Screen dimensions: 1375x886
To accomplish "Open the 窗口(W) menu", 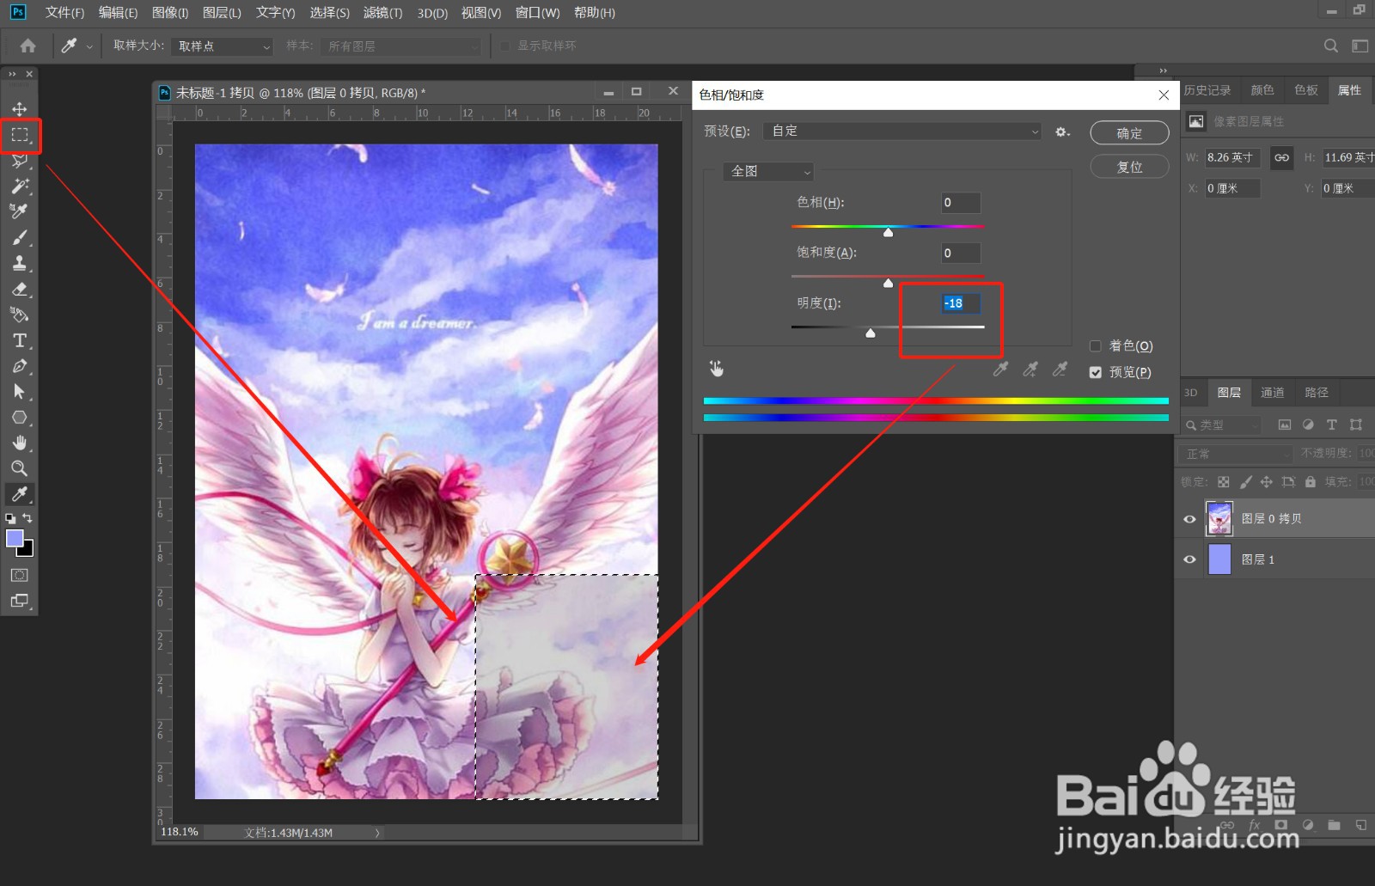I will (537, 13).
